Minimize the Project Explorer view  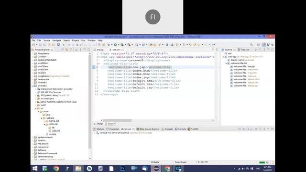(85, 50)
